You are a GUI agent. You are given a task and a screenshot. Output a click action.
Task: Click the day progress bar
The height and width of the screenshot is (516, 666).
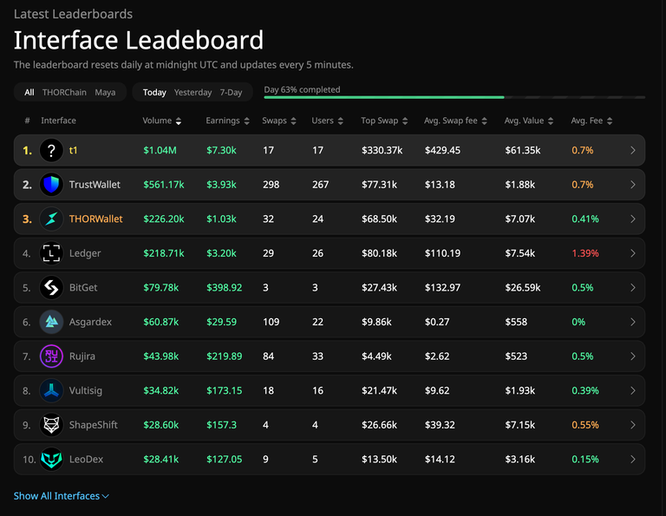click(454, 97)
